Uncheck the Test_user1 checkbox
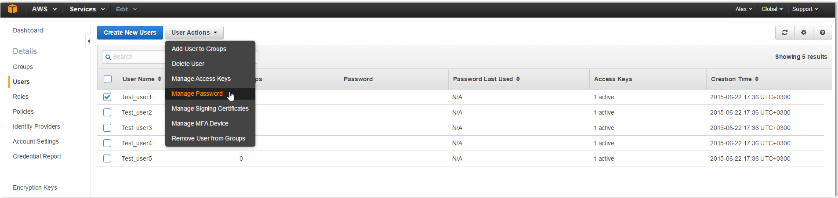 click(107, 97)
